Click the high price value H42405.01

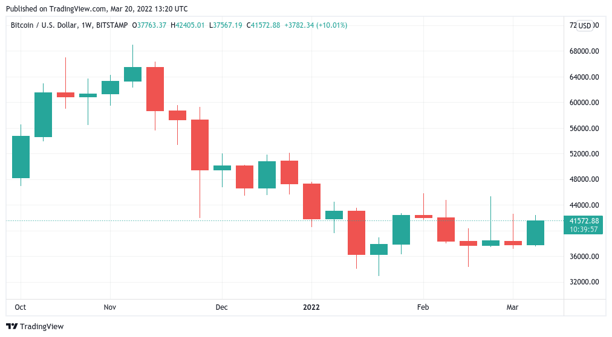187,25
